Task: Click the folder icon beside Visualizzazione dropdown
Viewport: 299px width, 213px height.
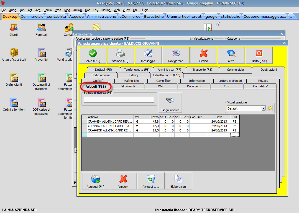Action: 270,108
